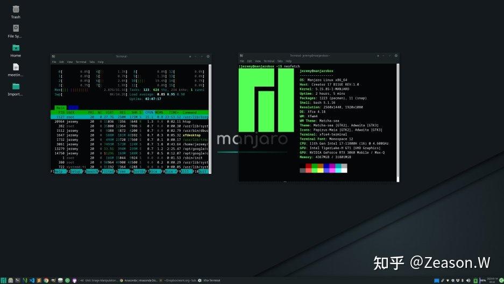Open View menu in htop terminal window
This screenshot has width=504, height=284.
click(70, 62)
